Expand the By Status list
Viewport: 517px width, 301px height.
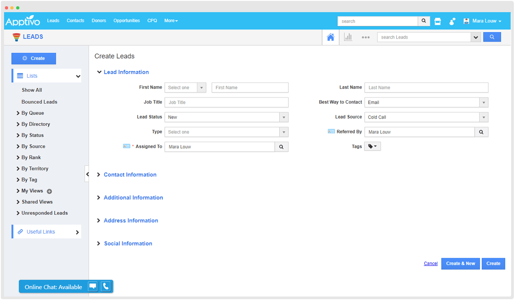point(33,135)
